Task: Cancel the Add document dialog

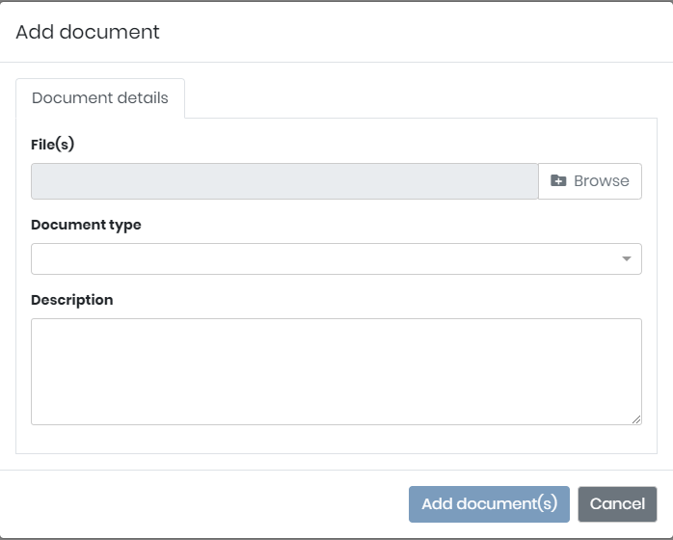Action: pos(617,504)
